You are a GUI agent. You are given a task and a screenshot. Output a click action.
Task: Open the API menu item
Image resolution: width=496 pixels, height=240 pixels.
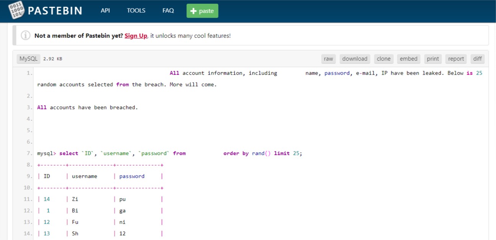pos(105,11)
